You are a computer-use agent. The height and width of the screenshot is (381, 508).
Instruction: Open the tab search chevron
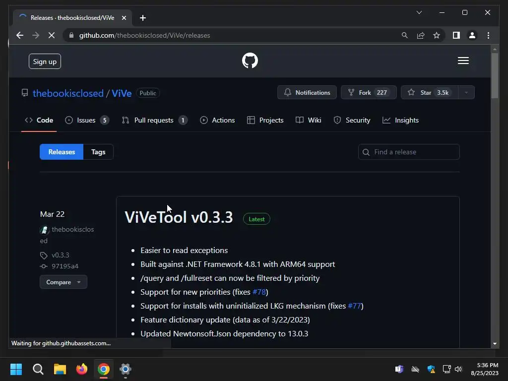(419, 12)
